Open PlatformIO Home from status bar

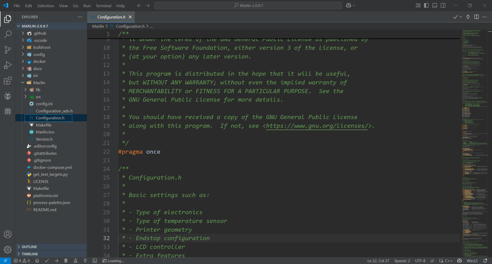(x=37, y=261)
